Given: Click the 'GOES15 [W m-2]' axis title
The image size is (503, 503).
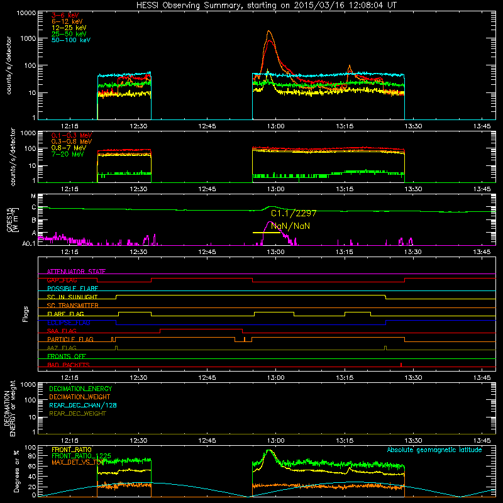Looking at the screenshot, I should tap(13, 219).
